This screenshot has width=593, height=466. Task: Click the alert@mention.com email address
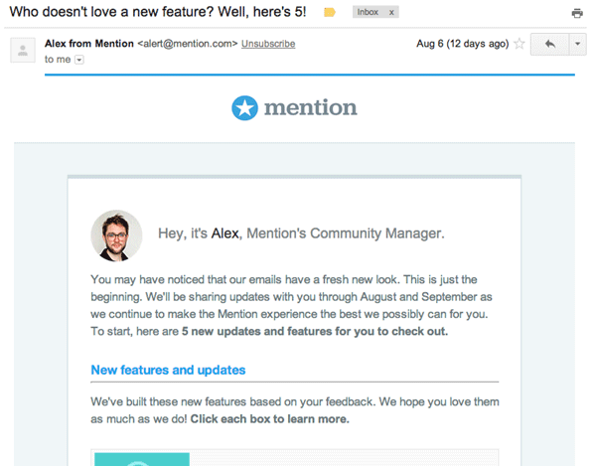(x=188, y=44)
